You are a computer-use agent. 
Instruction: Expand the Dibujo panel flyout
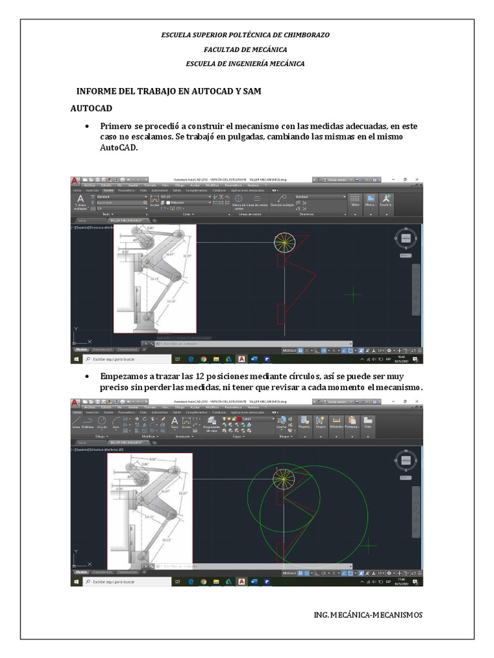pos(102,436)
